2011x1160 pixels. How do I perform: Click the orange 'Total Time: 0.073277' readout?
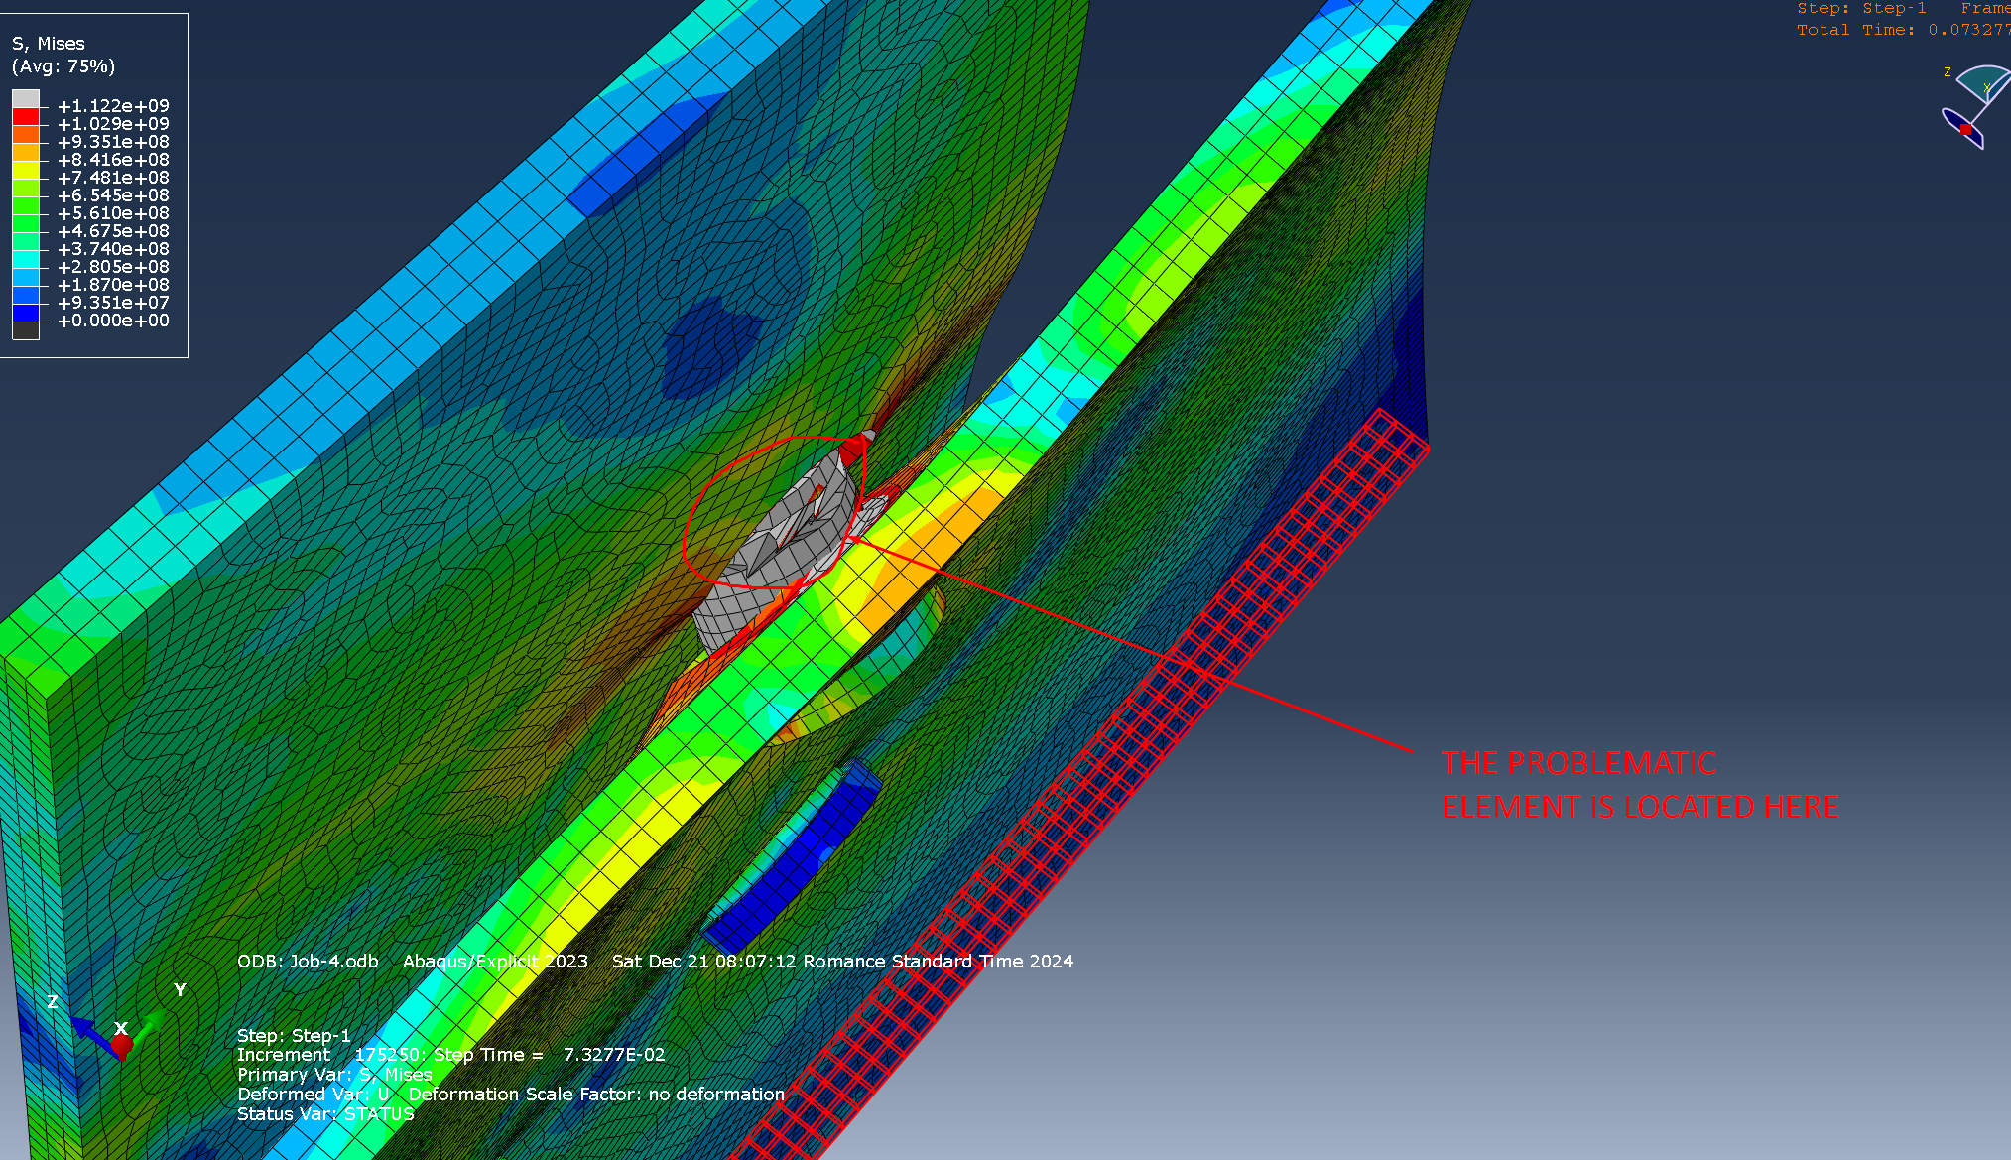(1903, 30)
